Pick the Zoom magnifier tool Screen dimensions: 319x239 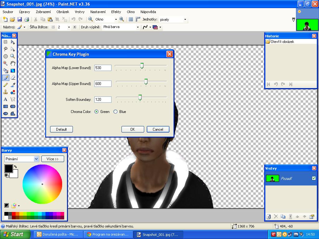click(x=13, y=56)
